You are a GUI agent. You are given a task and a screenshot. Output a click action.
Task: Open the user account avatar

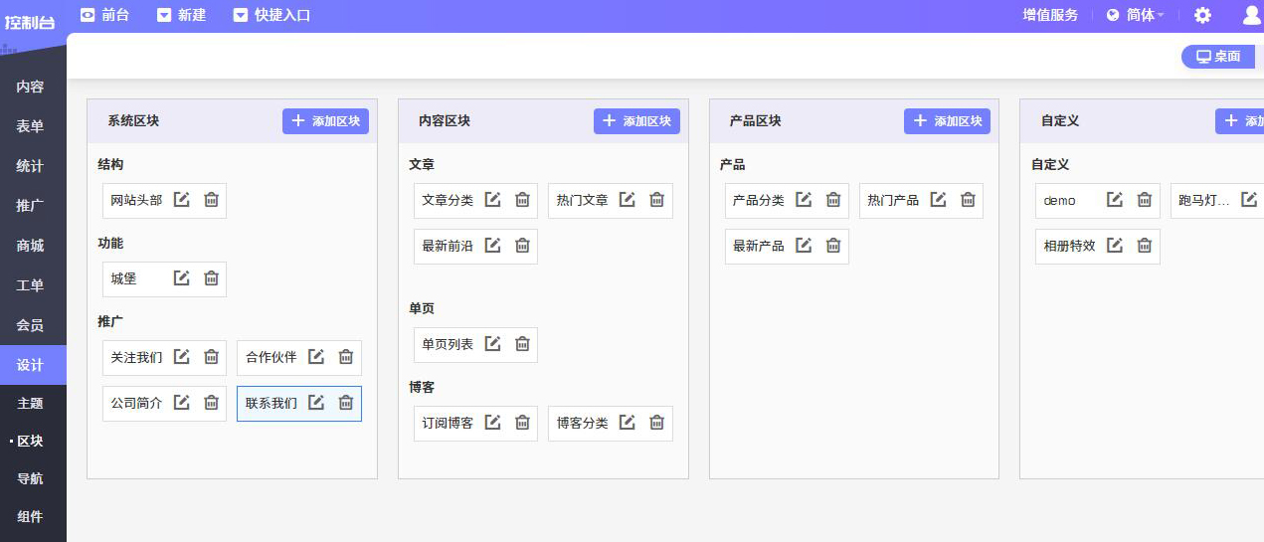[1252, 15]
